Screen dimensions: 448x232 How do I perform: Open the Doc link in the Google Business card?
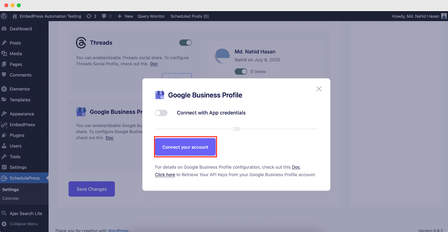pyautogui.click(x=109, y=138)
